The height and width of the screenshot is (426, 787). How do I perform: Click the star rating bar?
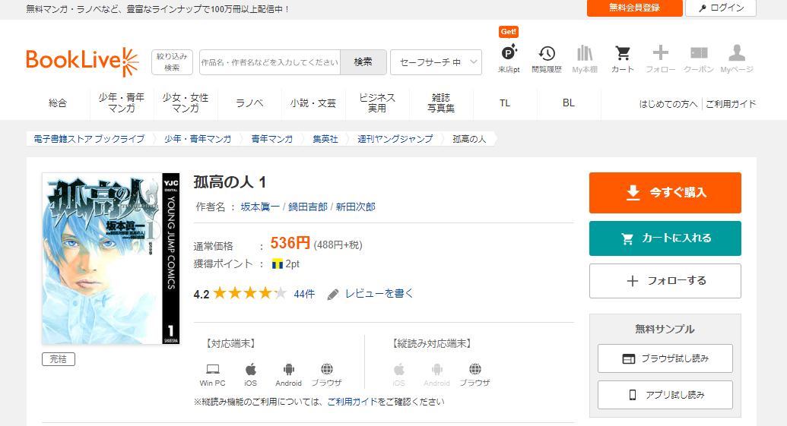249,294
